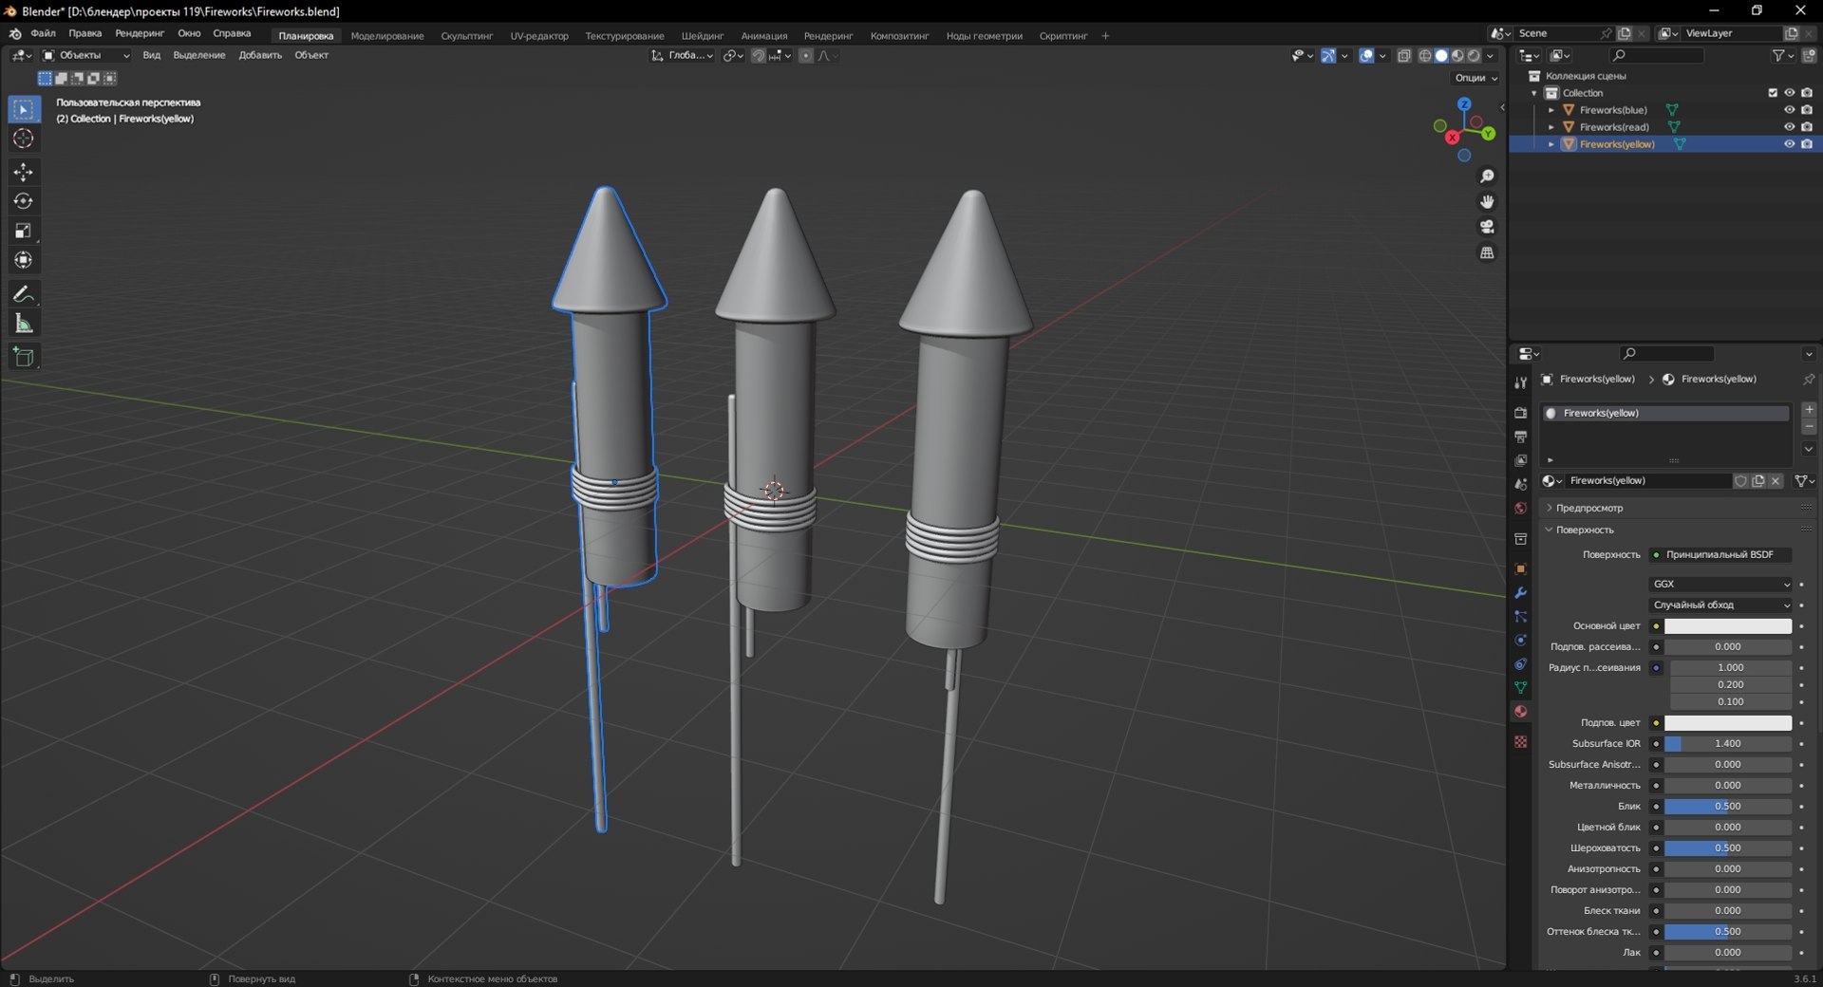1823x987 pixels.
Task: Open the Случайный обход dropdown
Action: 1720,605
